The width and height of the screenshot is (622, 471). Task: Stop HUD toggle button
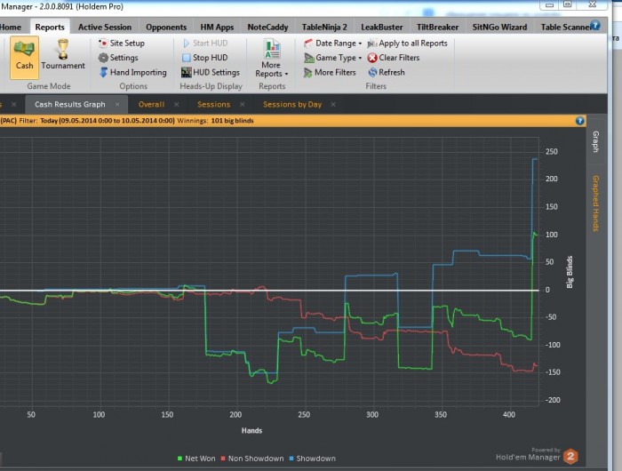click(x=205, y=58)
